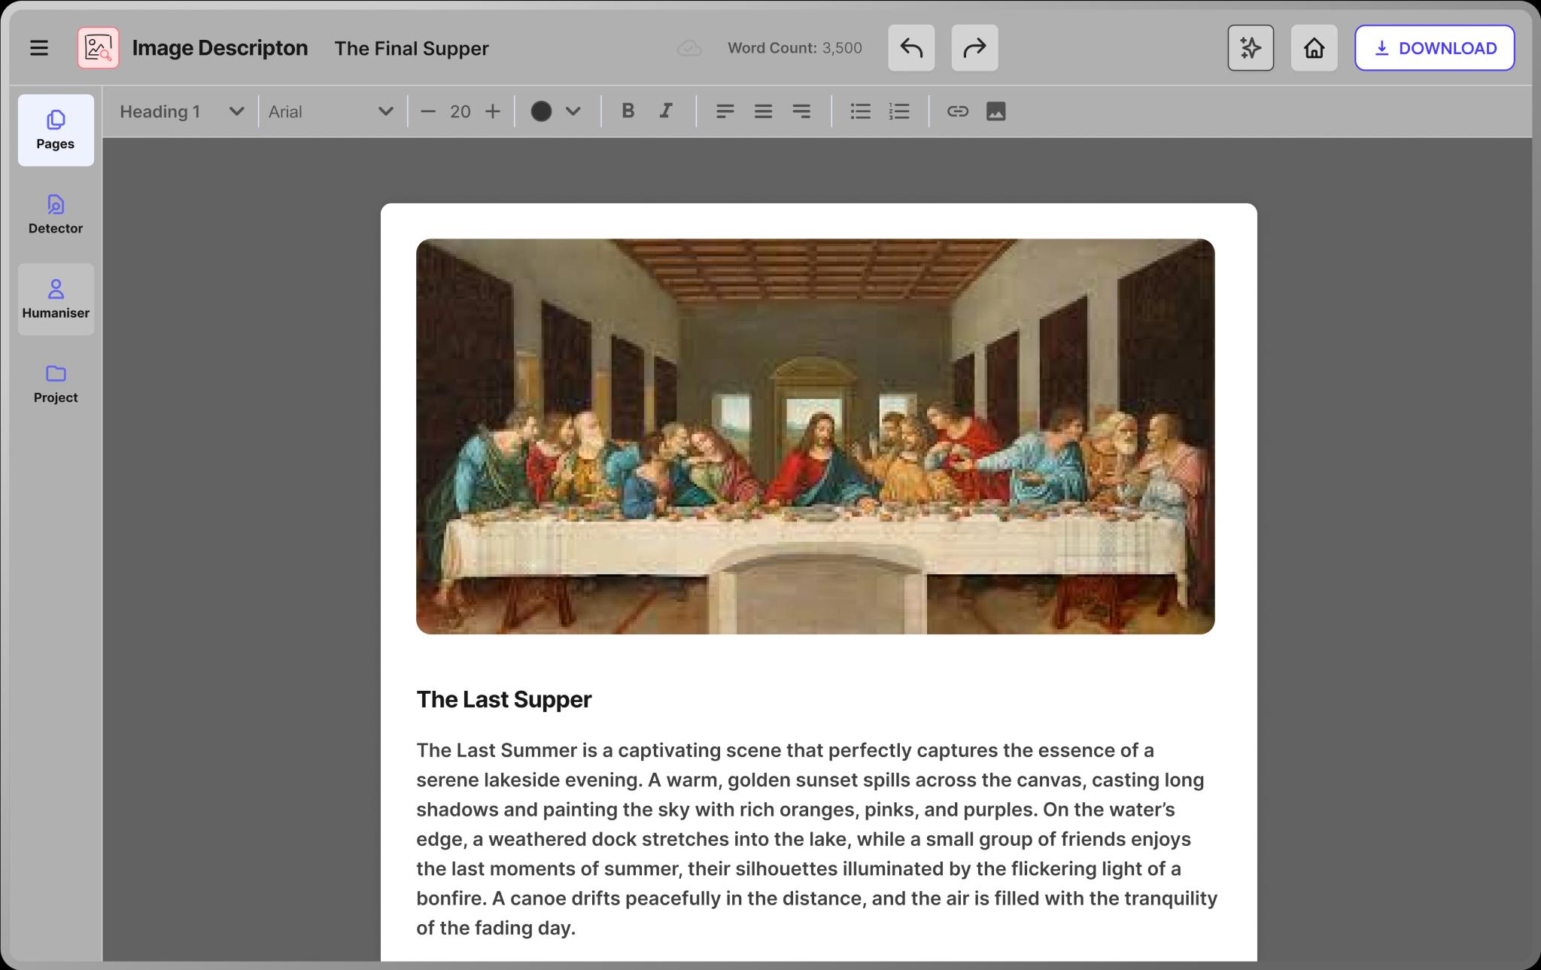Screen dimensions: 1541x970
Task: Switch to the Detector sidebar tab
Action: [x=56, y=214]
